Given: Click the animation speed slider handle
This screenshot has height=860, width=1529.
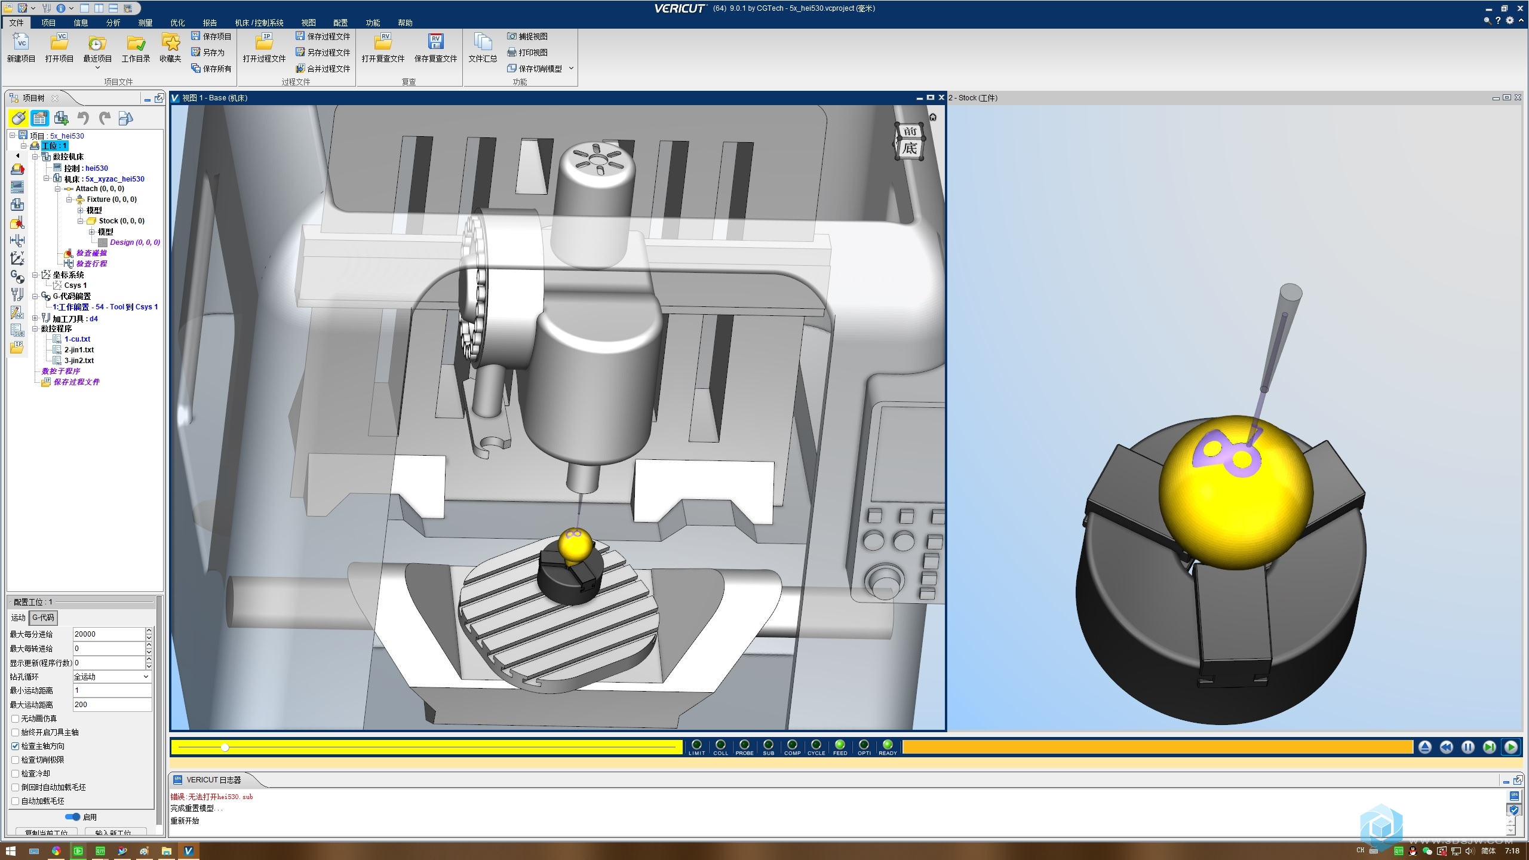Looking at the screenshot, I should click(x=225, y=747).
